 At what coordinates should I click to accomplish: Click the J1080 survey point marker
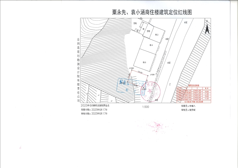131,70
